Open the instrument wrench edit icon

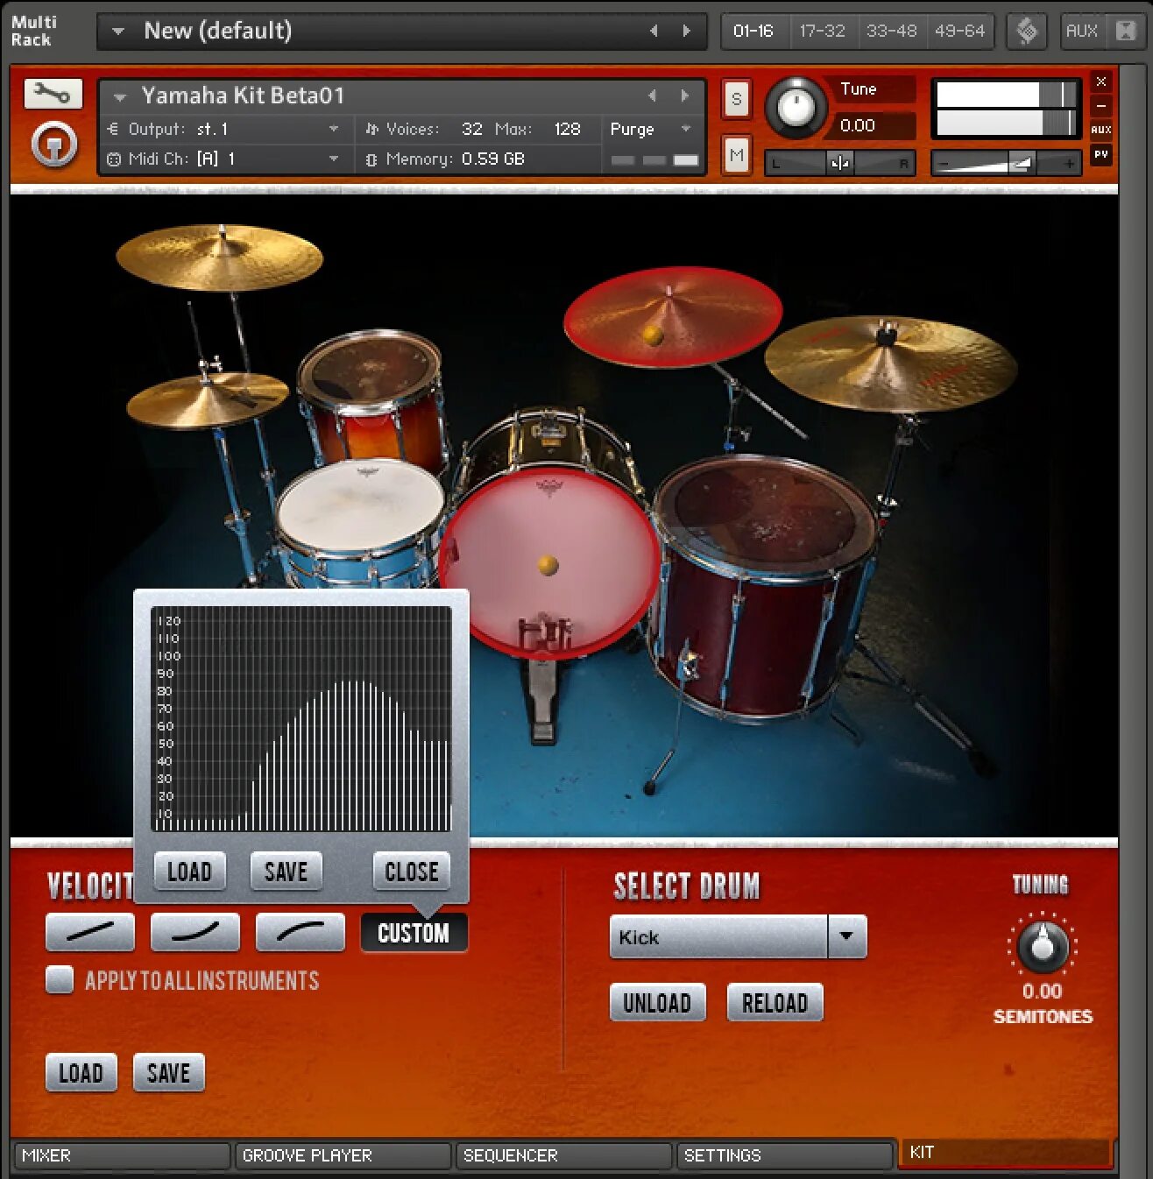click(53, 94)
